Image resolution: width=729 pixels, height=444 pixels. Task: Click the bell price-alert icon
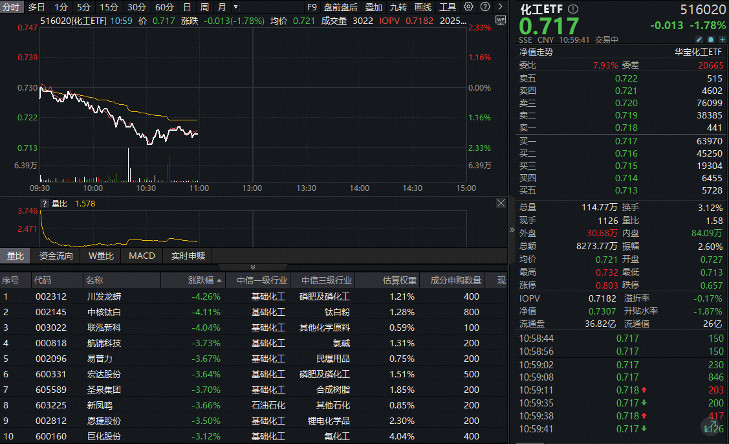pyautogui.click(x=710, y=40)
